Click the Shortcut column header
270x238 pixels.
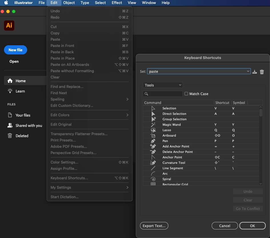pos(222,103)
